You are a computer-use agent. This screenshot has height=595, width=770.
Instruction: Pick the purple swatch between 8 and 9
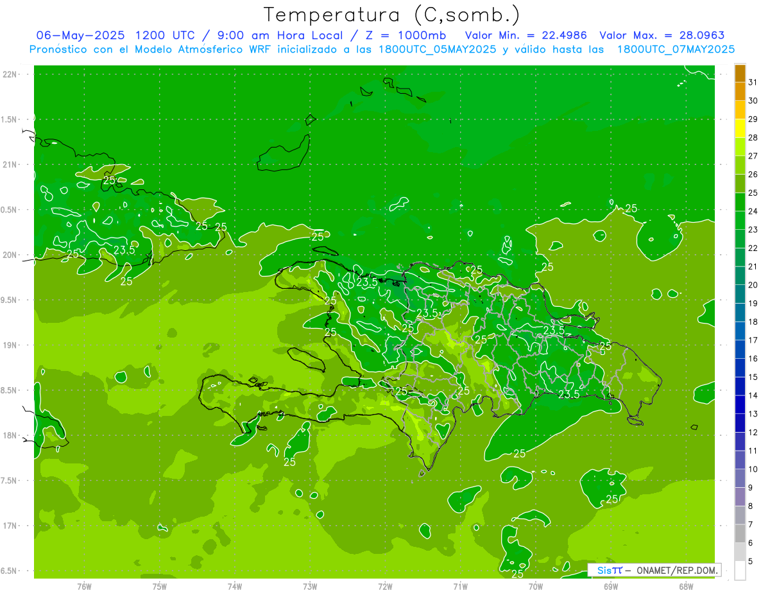[740, 497]
